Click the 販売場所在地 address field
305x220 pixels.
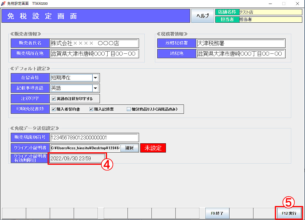(x=94, y=54)
